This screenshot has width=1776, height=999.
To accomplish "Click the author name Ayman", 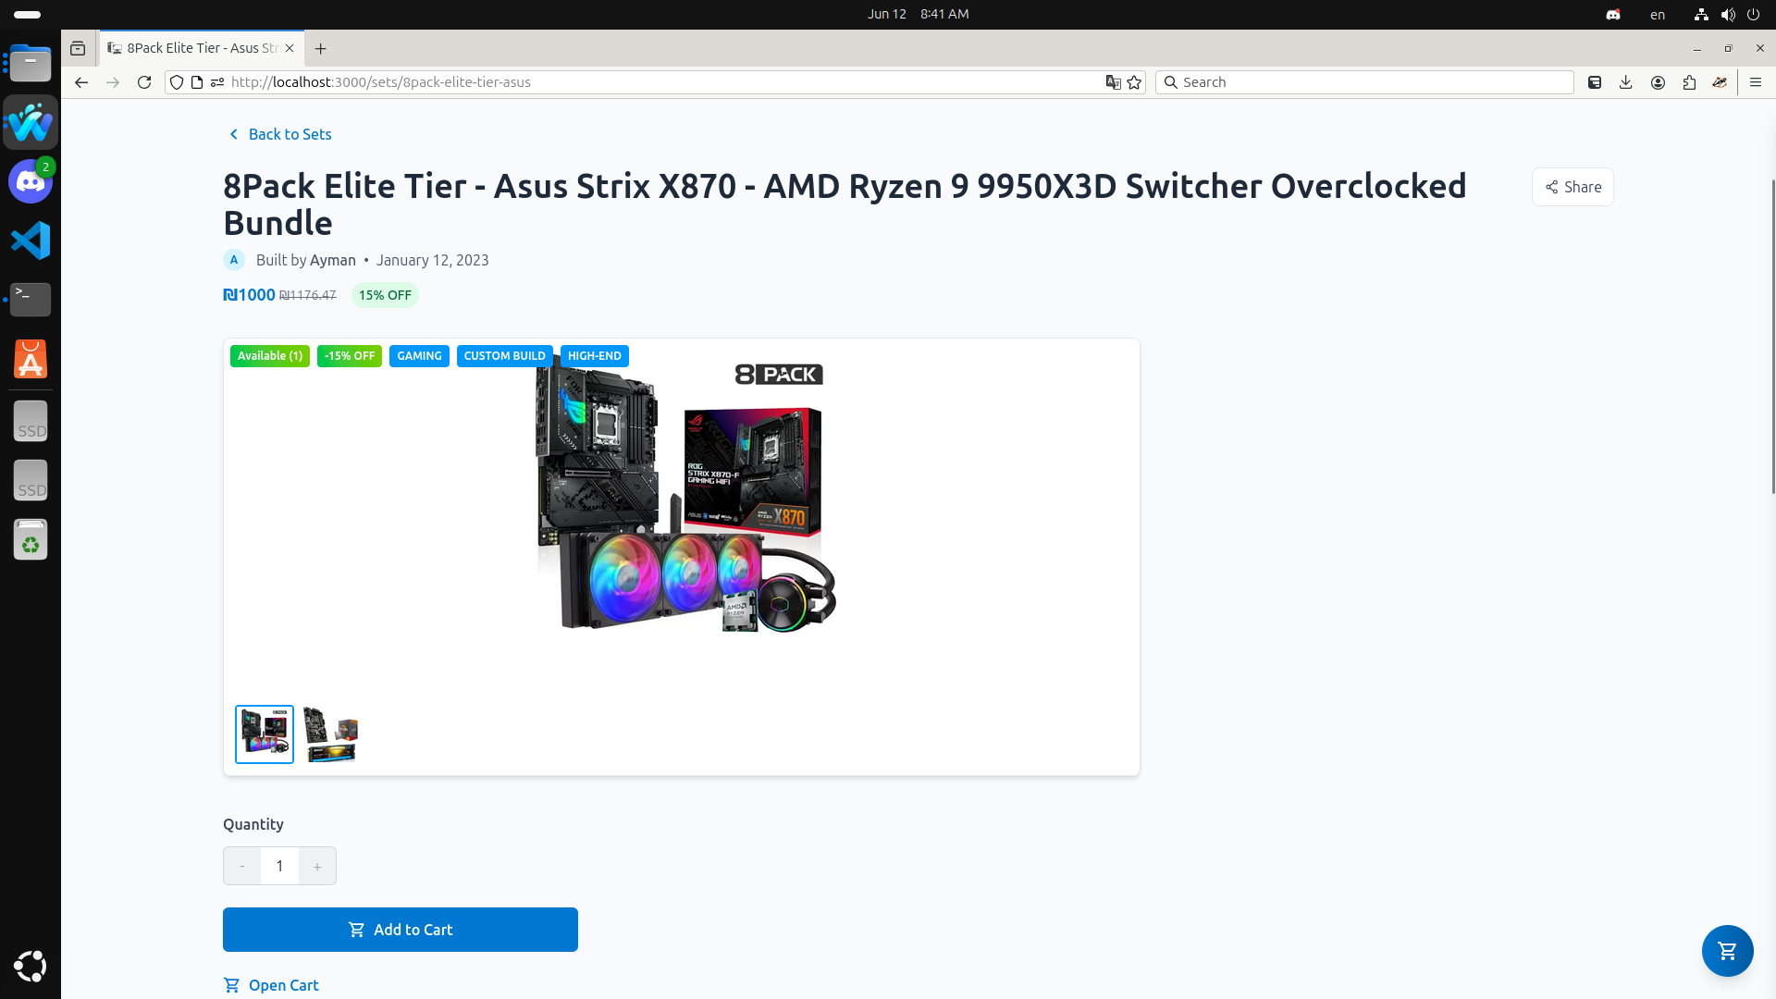I will pos(333,260).
